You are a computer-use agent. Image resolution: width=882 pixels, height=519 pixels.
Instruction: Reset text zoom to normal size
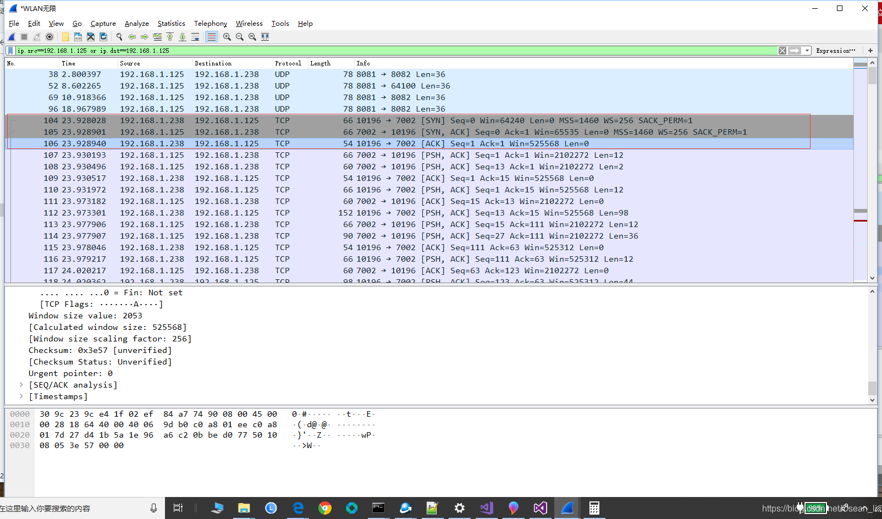[252, 37]
